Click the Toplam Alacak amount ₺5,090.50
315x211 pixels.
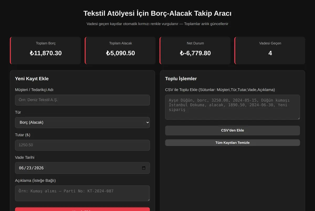pos(120,53)
